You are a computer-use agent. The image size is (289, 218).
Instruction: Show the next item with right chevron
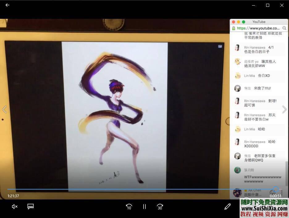tap(284, 109)
